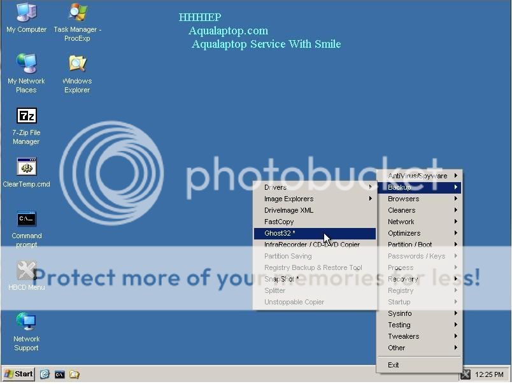Open the HBCD Menu desktop icon

pos(26,272)
